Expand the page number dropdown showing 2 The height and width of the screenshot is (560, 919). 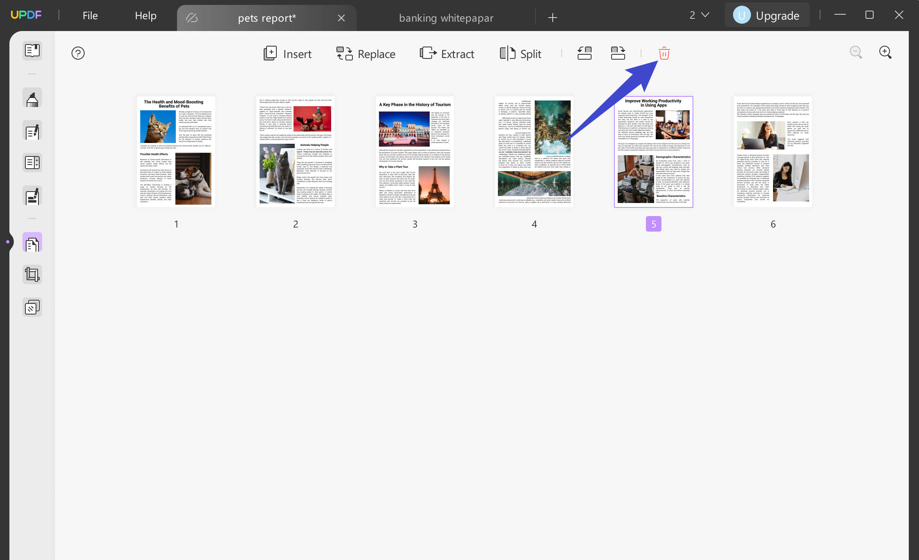(698, 15)
